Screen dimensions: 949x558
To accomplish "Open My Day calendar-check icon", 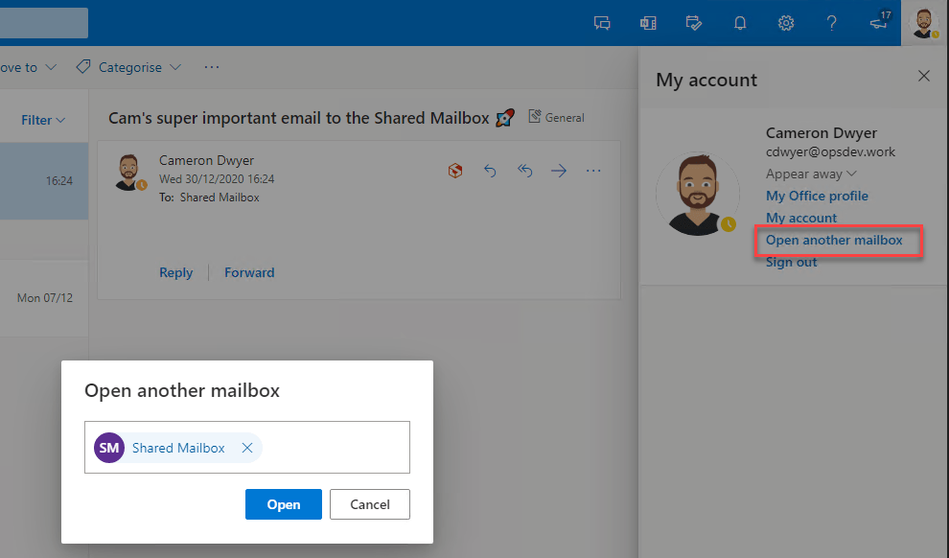I will click(x=694, y=23).
